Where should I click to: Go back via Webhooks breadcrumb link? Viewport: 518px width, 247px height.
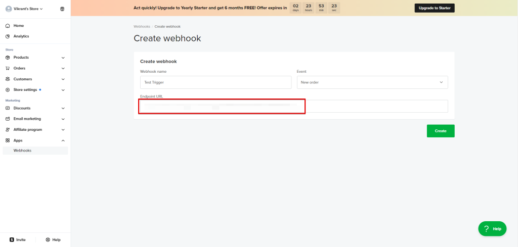pos(142,26)
